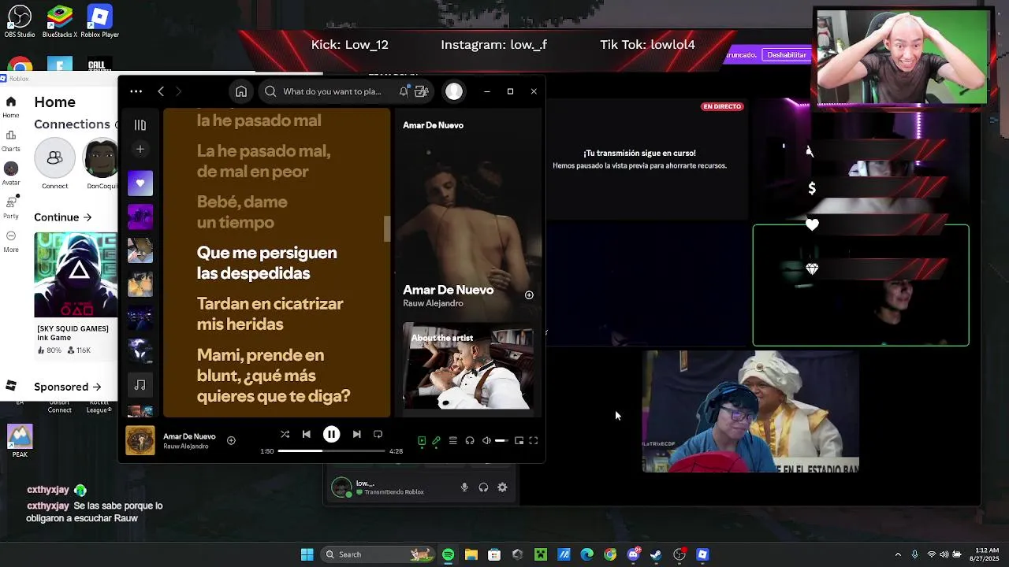Open Spotify friend activity icon
The width and height of the screenshot is (1009, 567).
click(422, 91)
